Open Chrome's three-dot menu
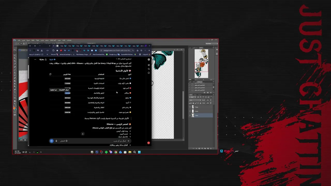Viewport: 331px width, 186px height. click(30, 50)
